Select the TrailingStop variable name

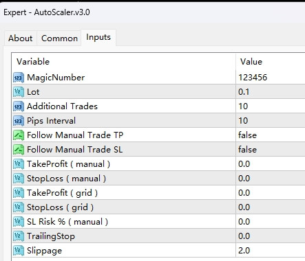click(51, 236)
